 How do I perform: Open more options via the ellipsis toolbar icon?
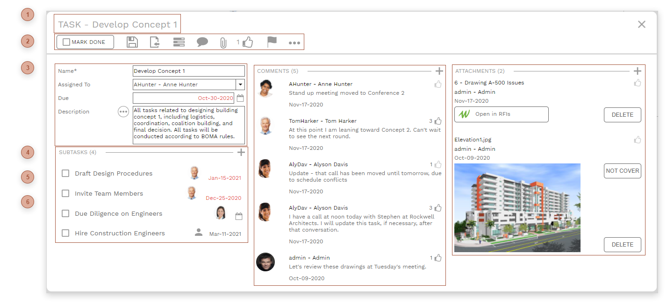point(294,42)
